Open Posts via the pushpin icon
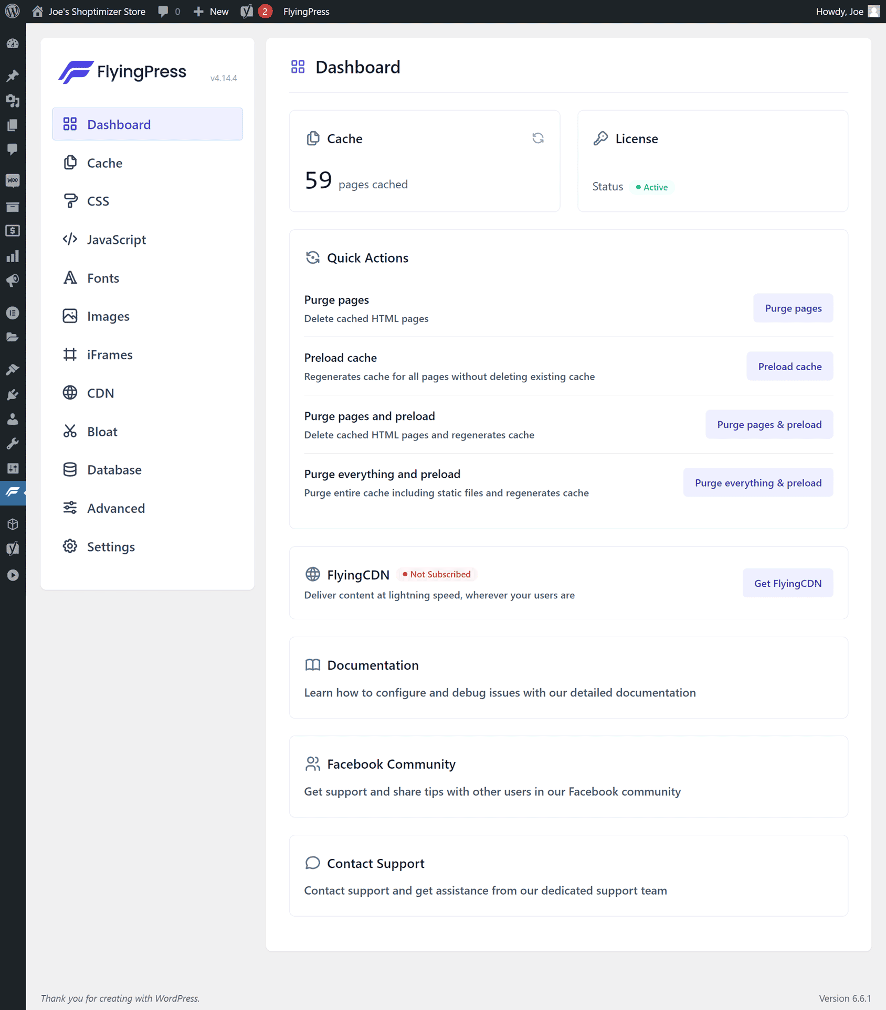Image resolution: width=886 pixels, height=1010 pixels. [x=13, y=76]
